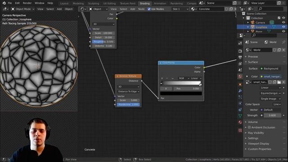Image resolution: width=288 pixels, height=162 pixels.
Task: Open the Modifiers wrench tab icon
Action: 240,91
